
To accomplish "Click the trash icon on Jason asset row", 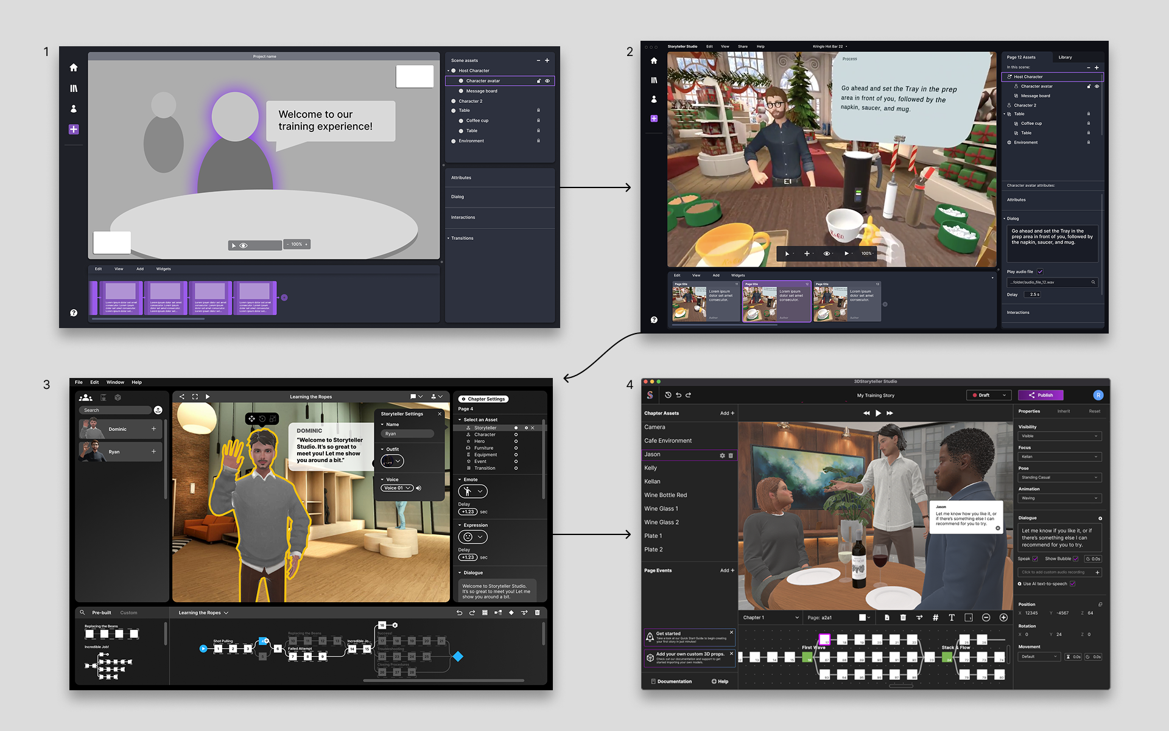I will tap(731, 455).
